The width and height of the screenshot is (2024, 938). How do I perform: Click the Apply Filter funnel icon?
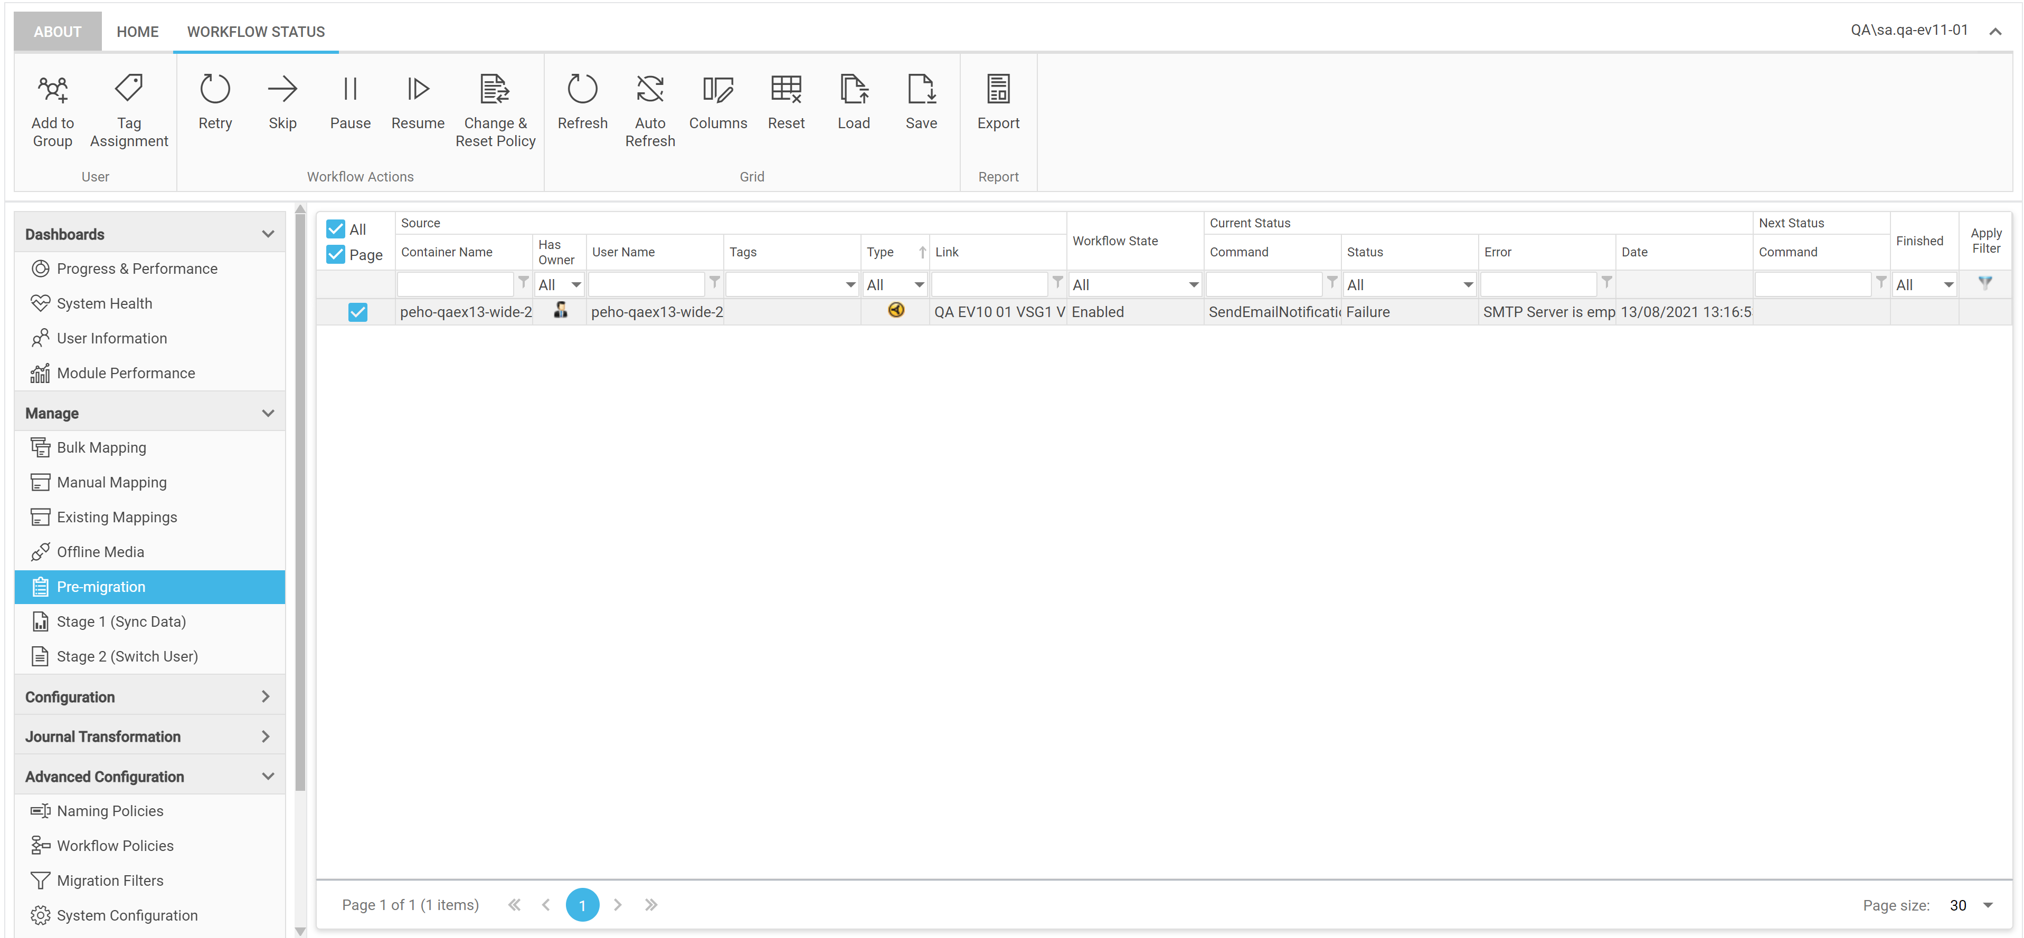coord(1985,283)
